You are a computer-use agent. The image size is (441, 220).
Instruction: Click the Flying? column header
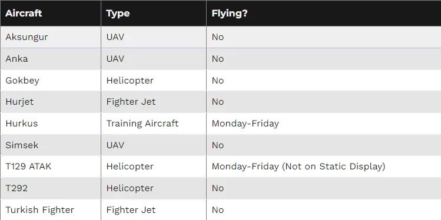tap(230, 13)
